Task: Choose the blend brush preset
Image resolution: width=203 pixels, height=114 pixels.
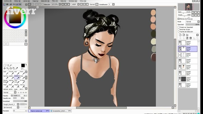Action: coord(11,86)
